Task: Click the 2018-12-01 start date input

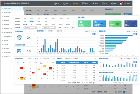Action: [x=30, y=27]
